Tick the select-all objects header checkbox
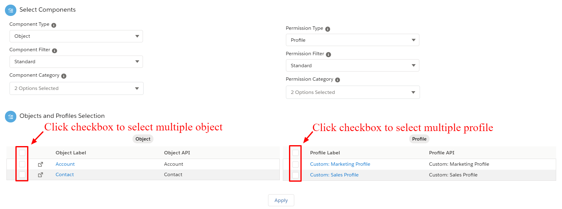 tap(22, 153)
